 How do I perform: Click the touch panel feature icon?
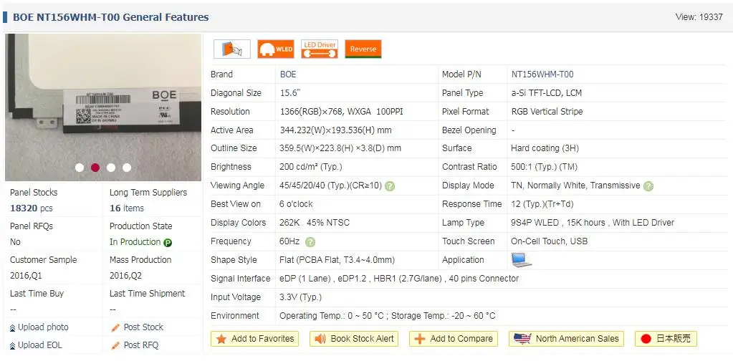[232, 49]
